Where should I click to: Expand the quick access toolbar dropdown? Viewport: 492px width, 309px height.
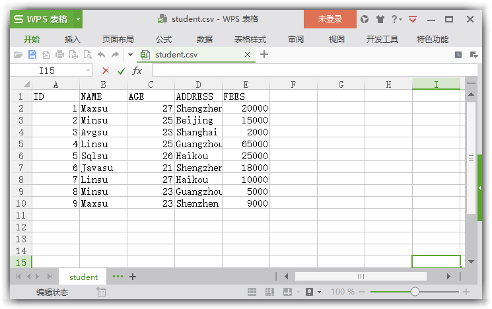click(130, 55)
